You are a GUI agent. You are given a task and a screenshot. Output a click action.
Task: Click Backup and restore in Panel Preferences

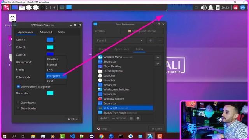(142, 31)
